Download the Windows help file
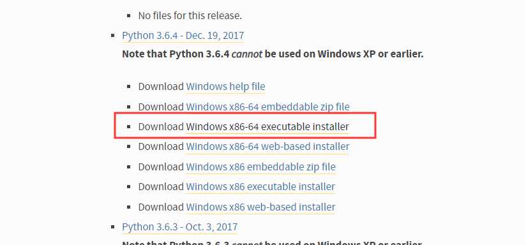This screenshot has width=526, height=245. point(225,87)
